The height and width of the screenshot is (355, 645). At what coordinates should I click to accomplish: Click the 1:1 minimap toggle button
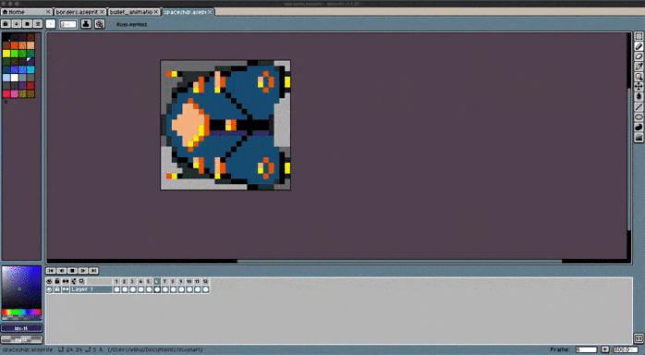639,338
